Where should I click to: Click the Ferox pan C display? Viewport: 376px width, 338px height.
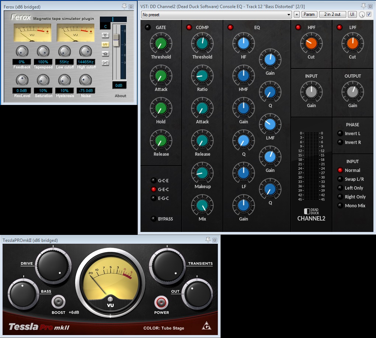coord(105,27)
